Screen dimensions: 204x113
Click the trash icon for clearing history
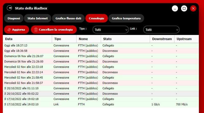[36, 30]
